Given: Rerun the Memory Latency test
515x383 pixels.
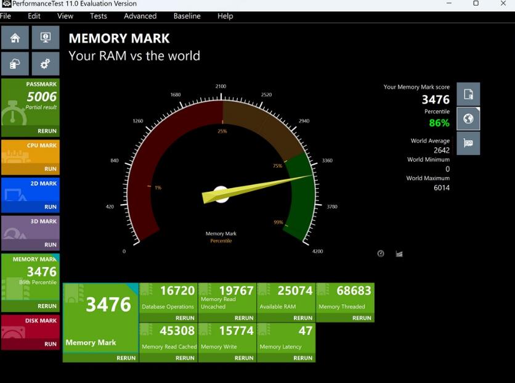Looking at the screenshot, I should pyautogui.click(x=302, y=358).
